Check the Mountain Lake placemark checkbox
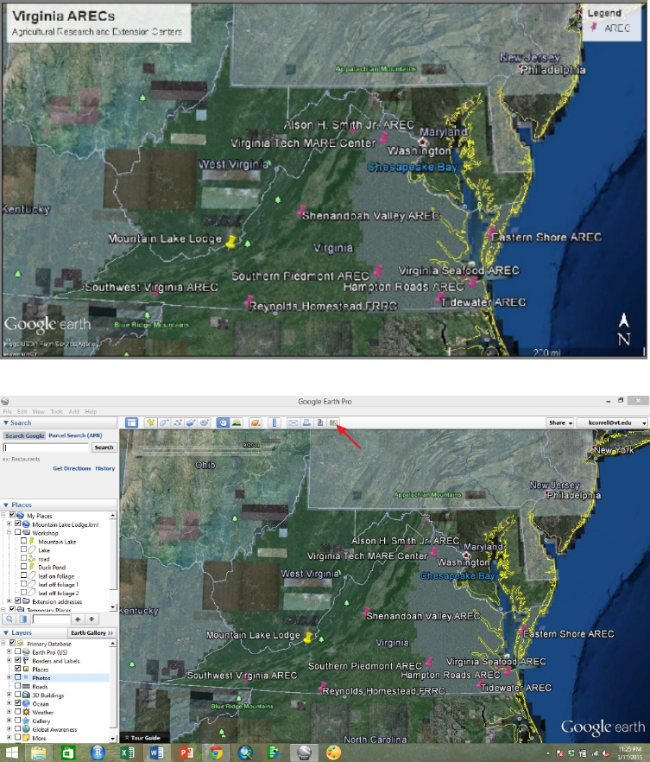 (23, 542)
